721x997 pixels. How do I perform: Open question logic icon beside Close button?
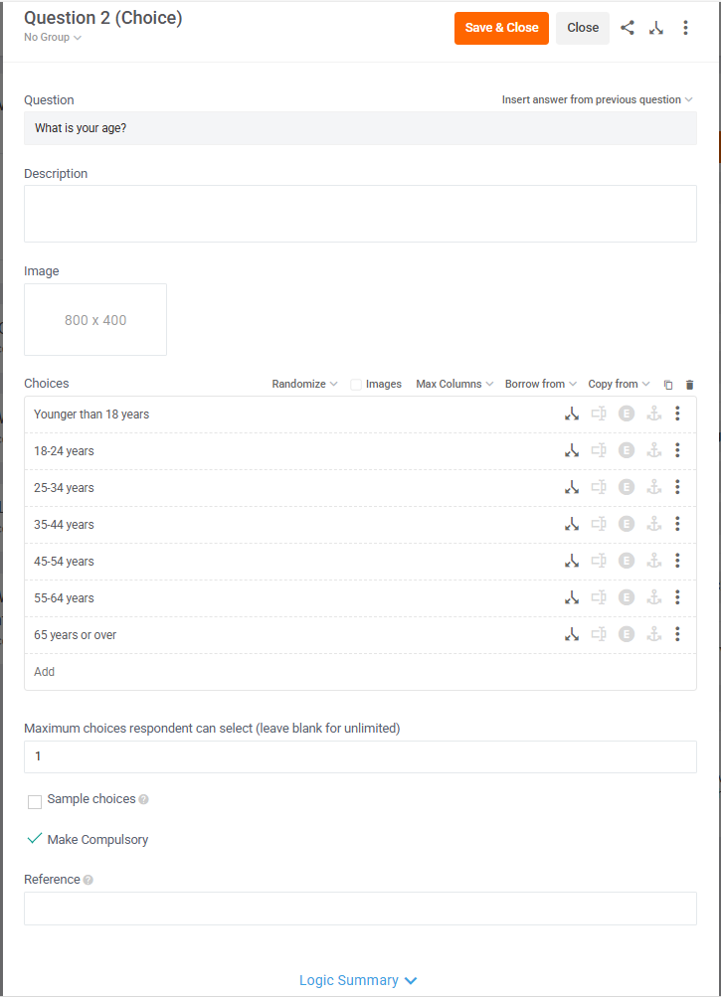click(x=656, y=28)
